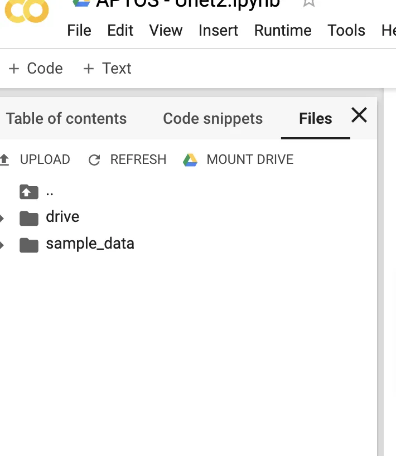Open the parent directory folder icon

pos(28,191)
